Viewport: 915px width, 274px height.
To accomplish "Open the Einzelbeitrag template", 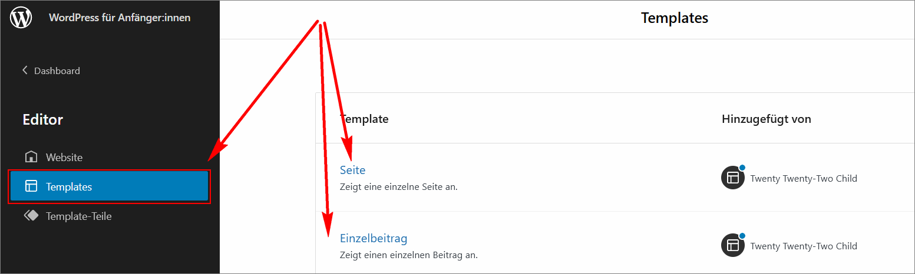I will (x=374, y=238).
